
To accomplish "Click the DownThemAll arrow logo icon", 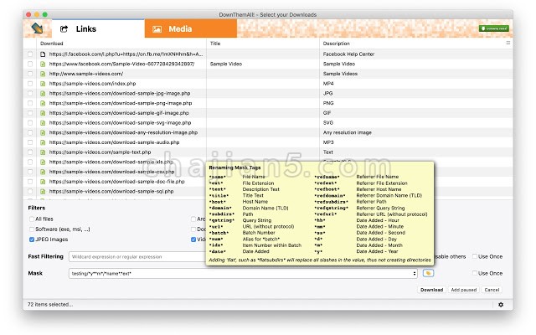I will 37,28.
